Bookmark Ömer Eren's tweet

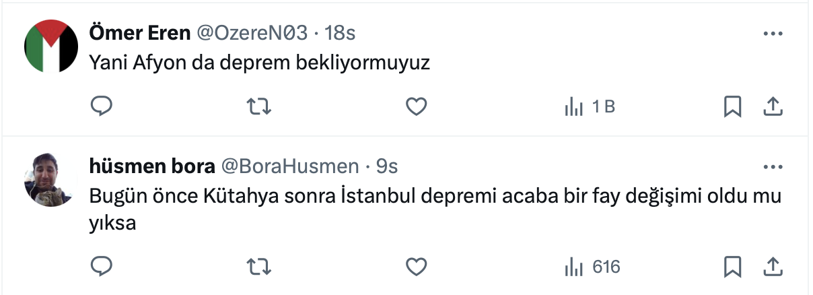click(732, 106)
